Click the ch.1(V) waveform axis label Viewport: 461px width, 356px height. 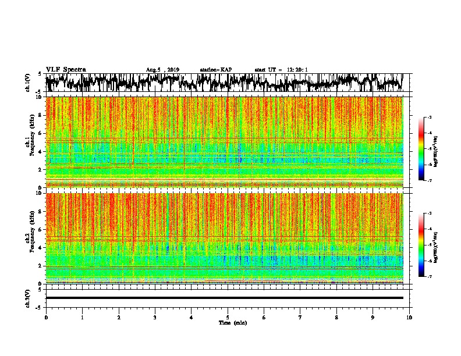[28, 83]
